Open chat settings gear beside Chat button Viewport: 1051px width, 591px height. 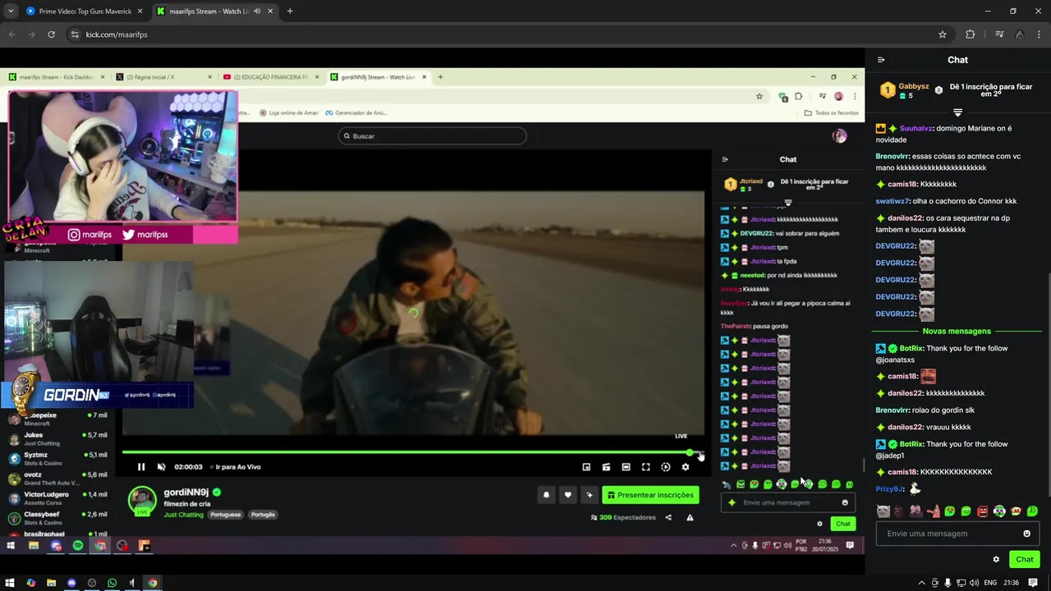click(x=996, y=560)
